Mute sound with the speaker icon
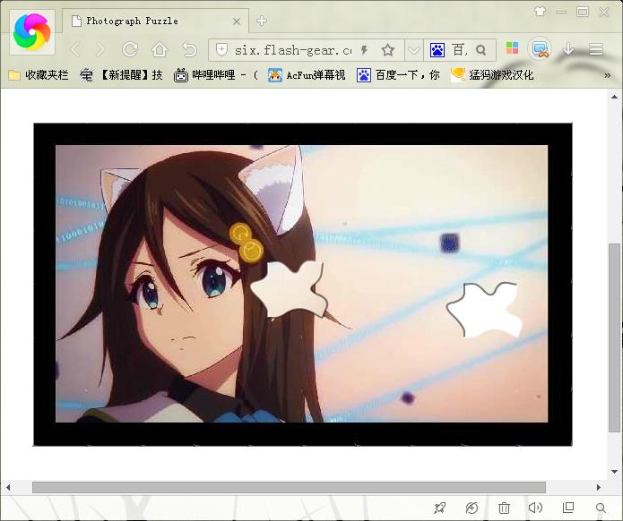Viewport: 623px width, 521px height. (x=535, y=508)
